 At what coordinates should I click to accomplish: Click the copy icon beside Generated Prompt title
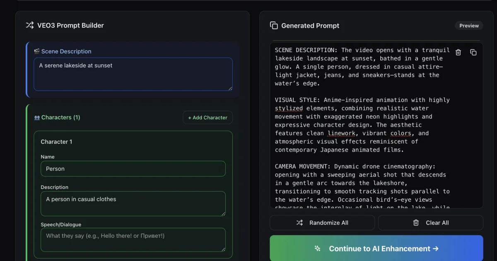[x=274, y=25]
